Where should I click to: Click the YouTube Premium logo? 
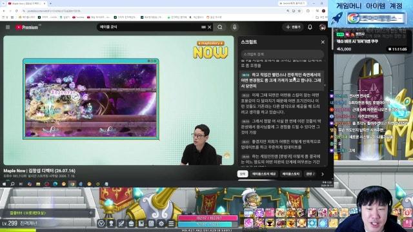point(26,27)
